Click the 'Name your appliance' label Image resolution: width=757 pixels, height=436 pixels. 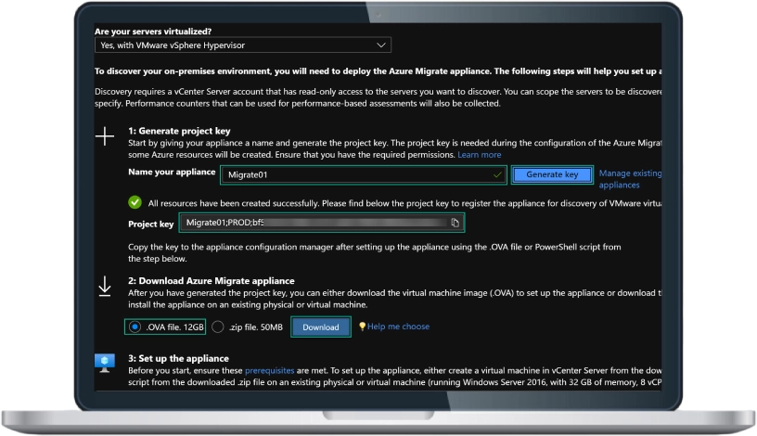pyautogui.click(x=172, y=172)
